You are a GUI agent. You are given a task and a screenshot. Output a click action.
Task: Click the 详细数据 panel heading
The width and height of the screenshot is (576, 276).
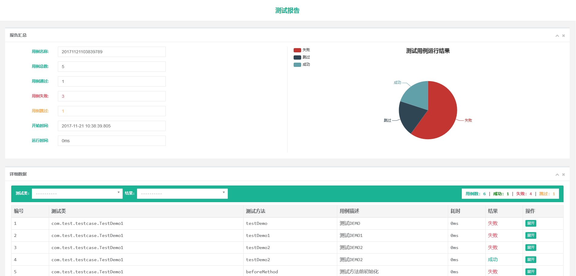coord(18,174)
